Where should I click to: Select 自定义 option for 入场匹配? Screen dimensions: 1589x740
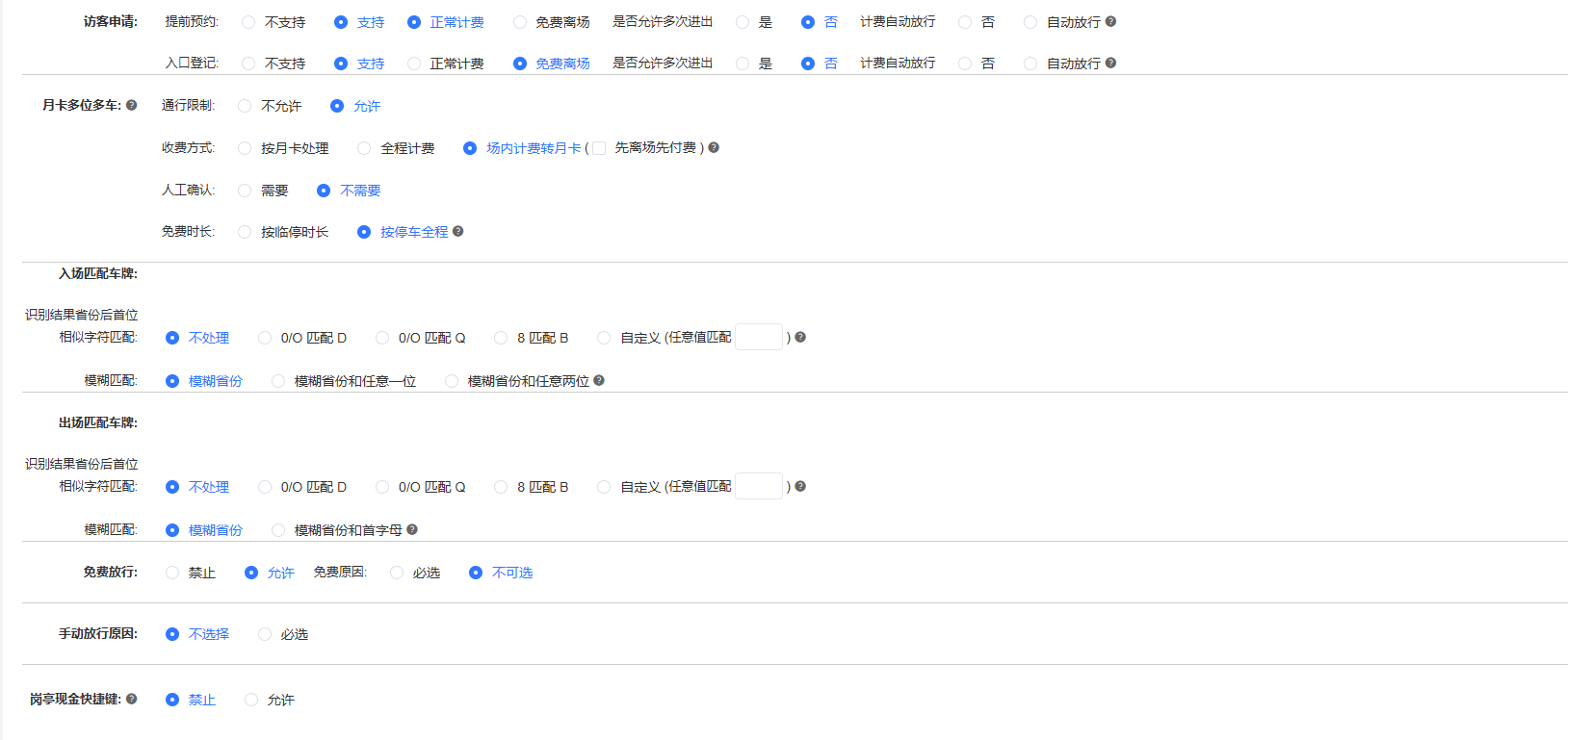(604, 338)
